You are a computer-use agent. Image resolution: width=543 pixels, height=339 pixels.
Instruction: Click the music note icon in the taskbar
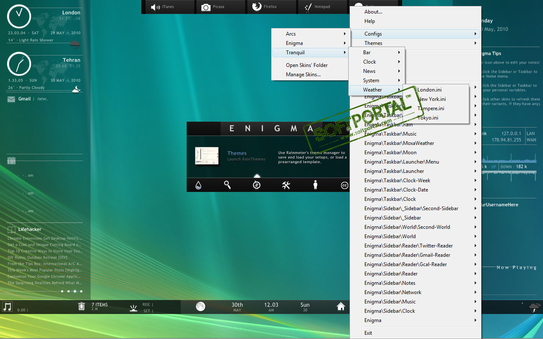click(x=7, y=306)
